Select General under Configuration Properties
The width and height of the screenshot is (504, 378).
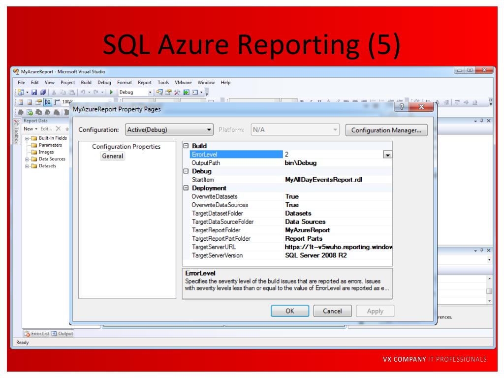click(x=113, y=156)
